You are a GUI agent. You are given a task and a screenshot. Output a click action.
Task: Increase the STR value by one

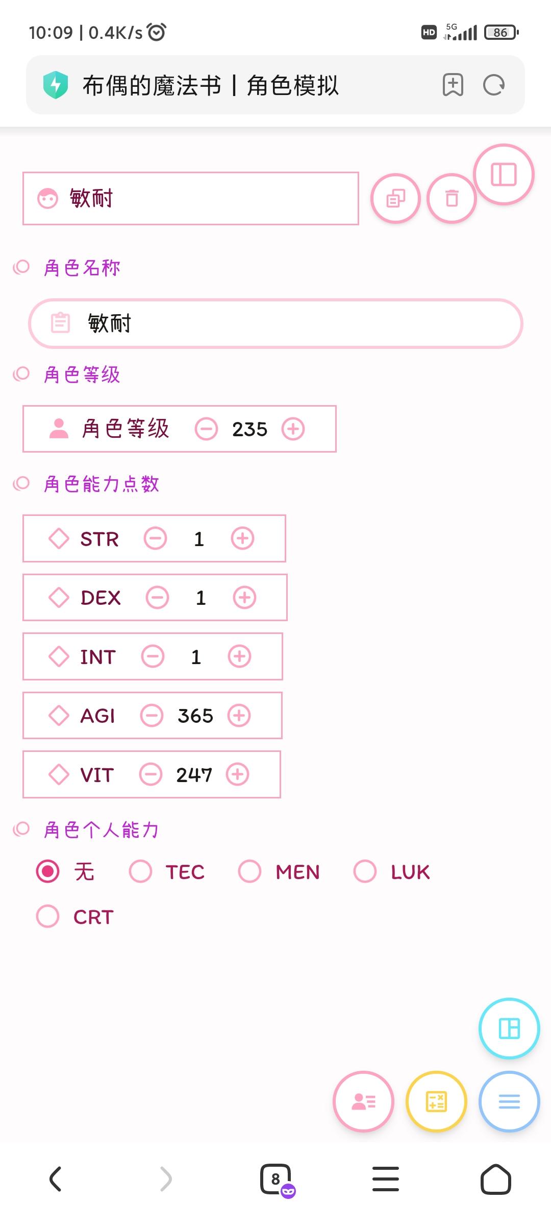[243, 539]
